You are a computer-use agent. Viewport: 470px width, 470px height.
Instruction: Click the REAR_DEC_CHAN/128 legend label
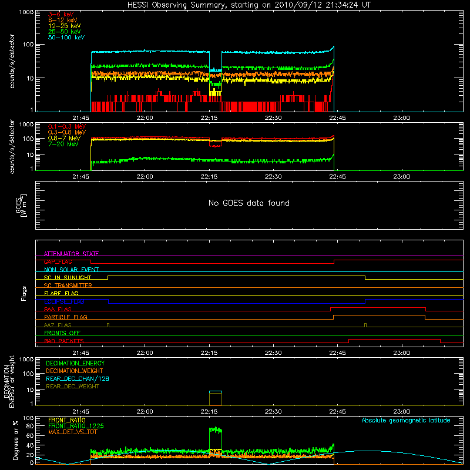click(x=78, y=378)
